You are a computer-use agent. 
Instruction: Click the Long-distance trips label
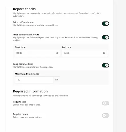pyautogui.click(x=23, y=64)
